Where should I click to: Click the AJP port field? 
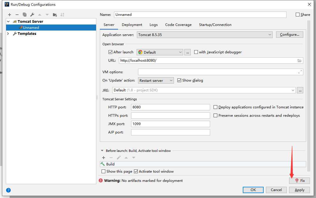[170, 132]
